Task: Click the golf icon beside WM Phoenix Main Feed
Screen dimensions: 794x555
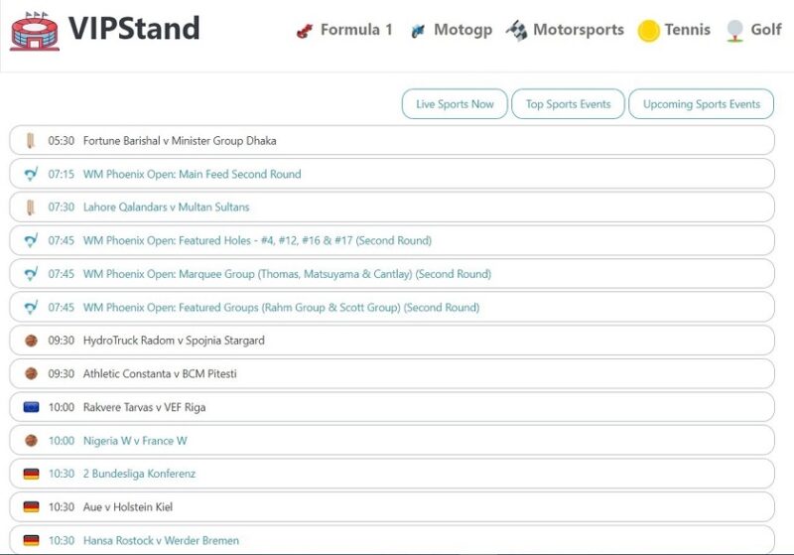Action: 31,174
